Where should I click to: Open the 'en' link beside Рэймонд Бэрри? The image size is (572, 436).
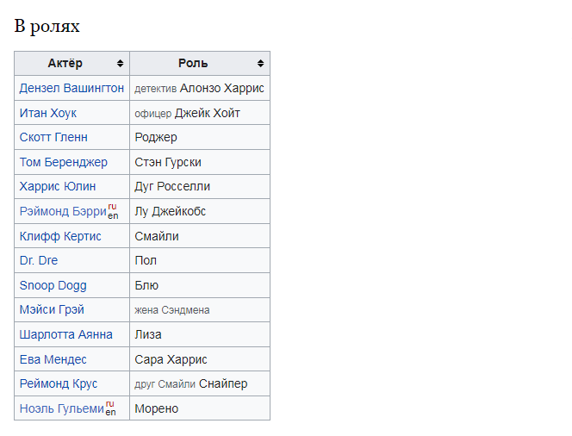(x=113, y=215)
